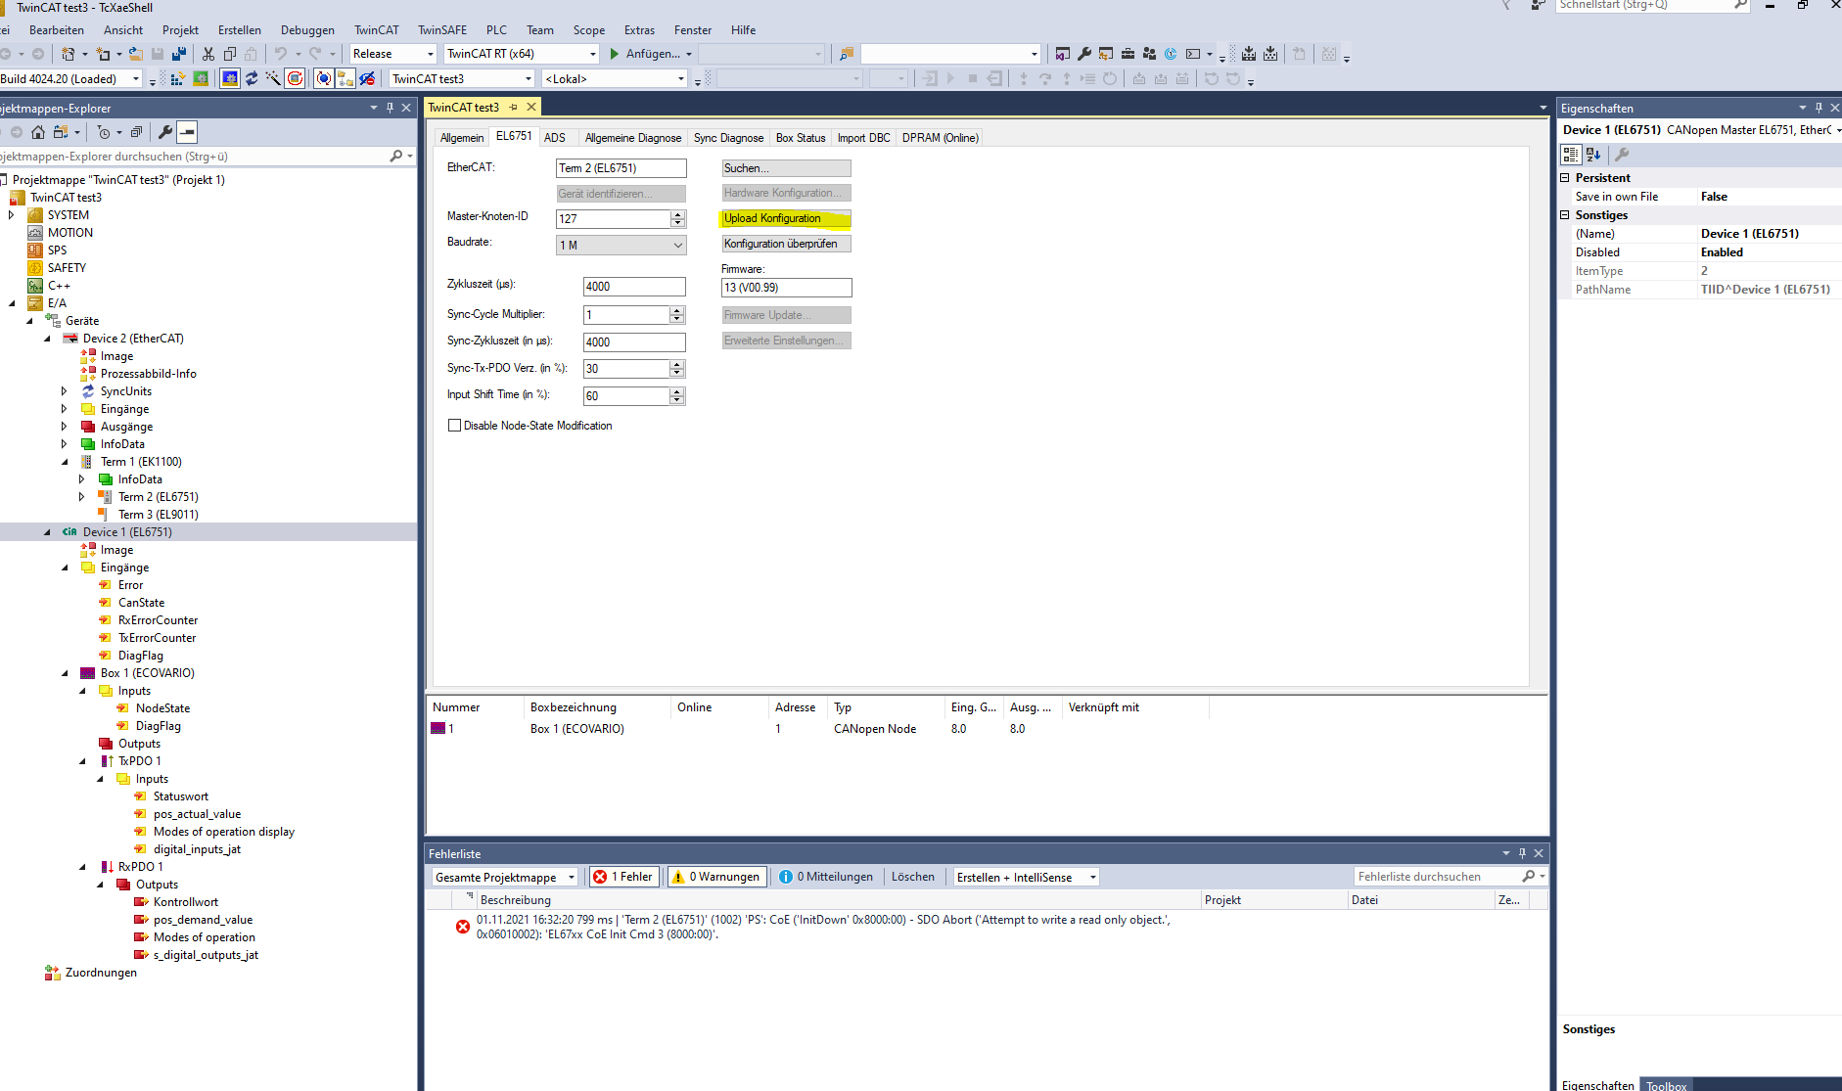Click the Alphabetical sort icon in Eigenschaften

tap(1593, 155)
